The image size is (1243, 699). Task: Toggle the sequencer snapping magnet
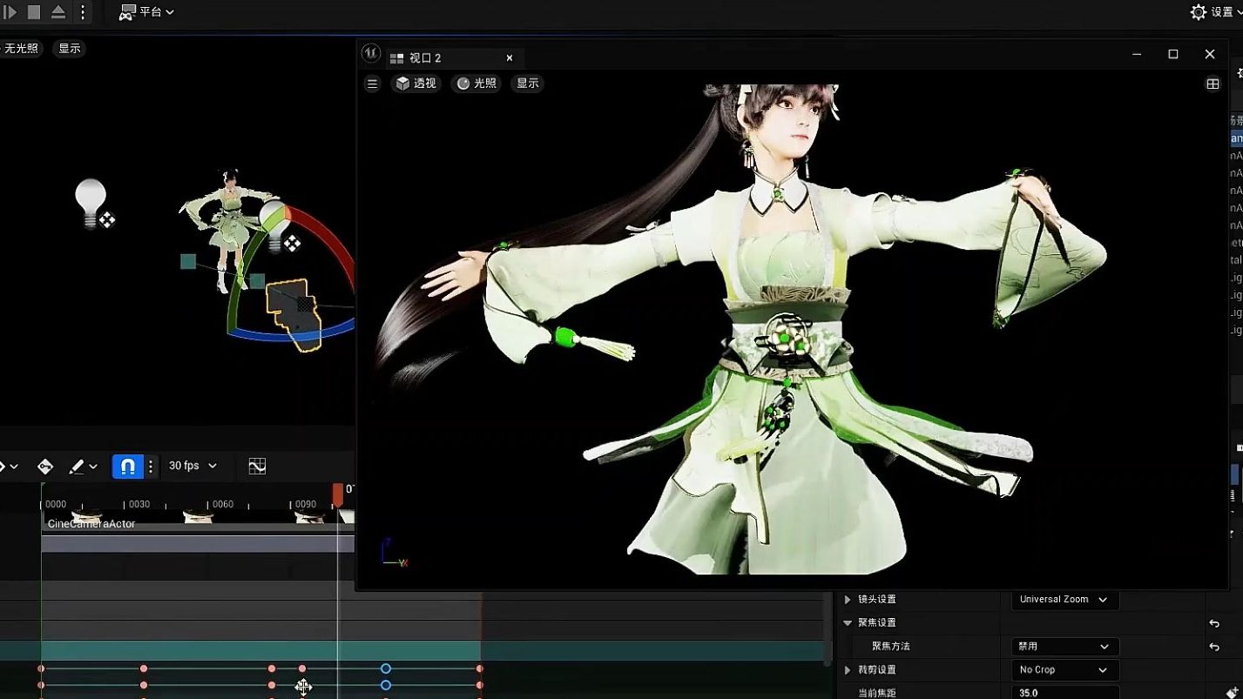point(127,467)
